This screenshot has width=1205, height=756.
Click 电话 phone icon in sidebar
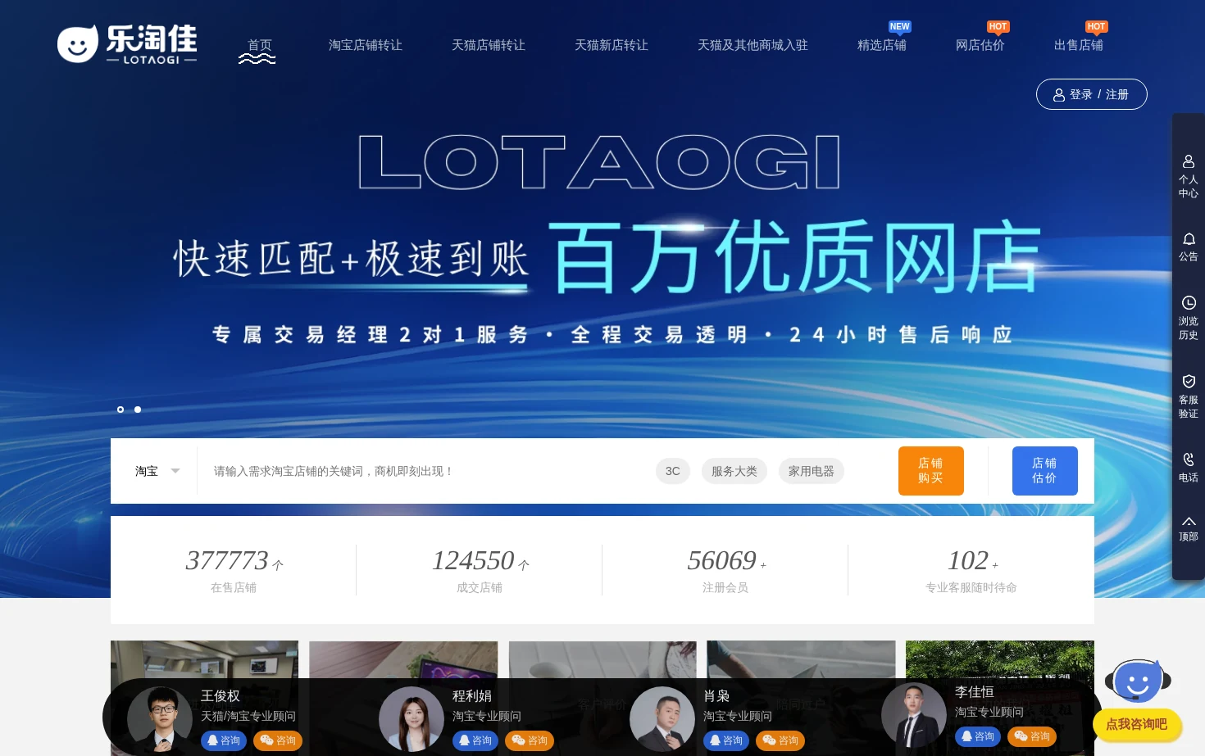(x=1188, y=467)
